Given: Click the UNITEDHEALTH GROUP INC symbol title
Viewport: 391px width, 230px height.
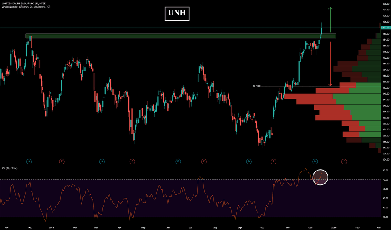Looking at the screenshot, I should tap(23, 3).
